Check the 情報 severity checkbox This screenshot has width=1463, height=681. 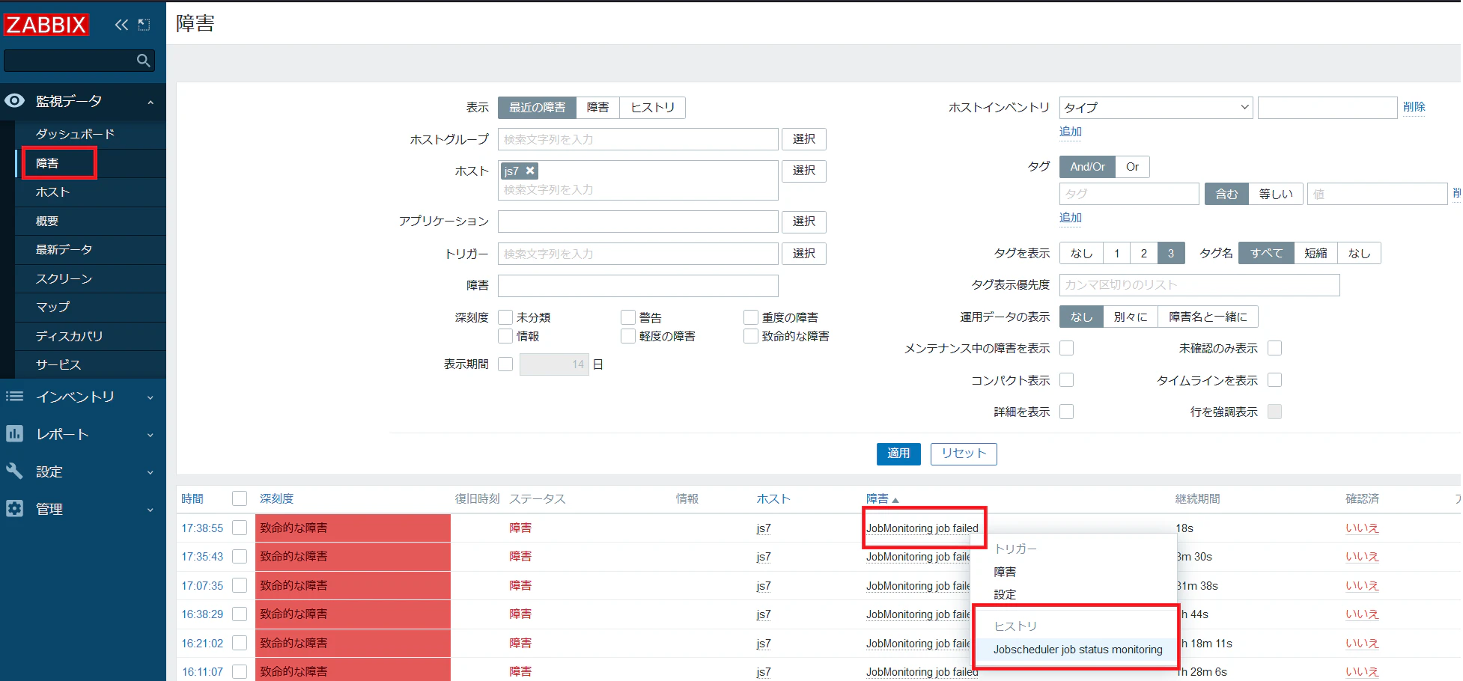click(x=505, y=336)
